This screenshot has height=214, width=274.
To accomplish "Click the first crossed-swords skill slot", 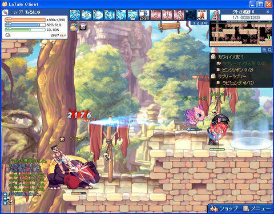I will (75, 15).
